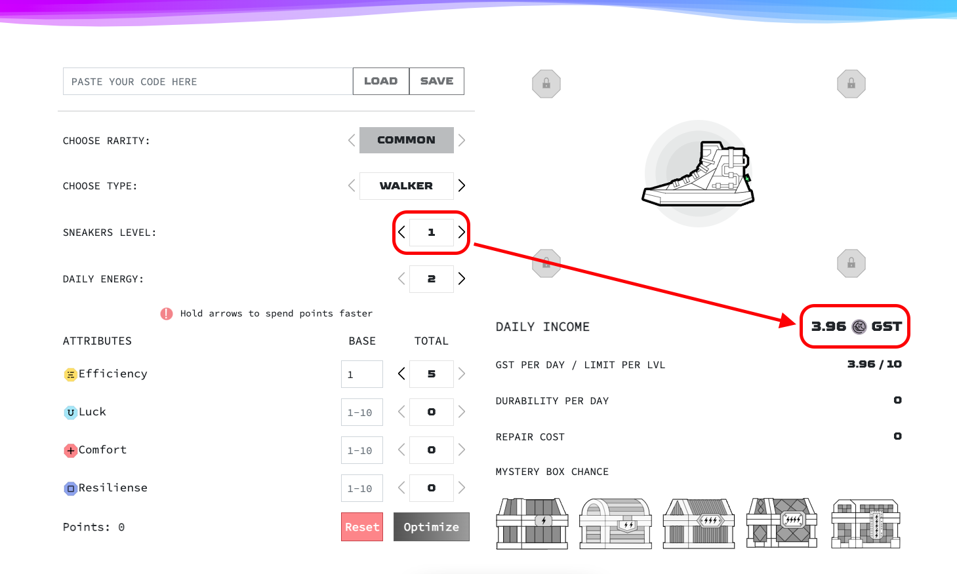Select the level 1 mystery box chest
Screen dimensions: 957x574
coord(532,523)
